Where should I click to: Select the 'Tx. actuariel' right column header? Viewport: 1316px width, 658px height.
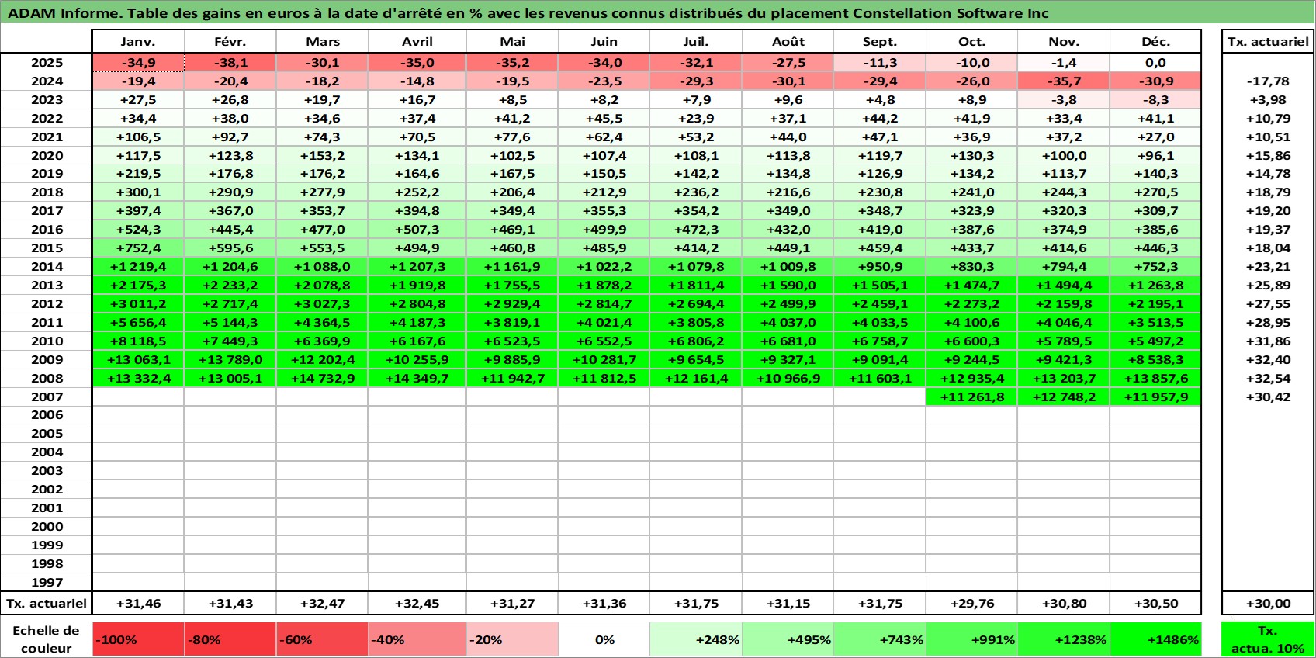point(1268,42)
